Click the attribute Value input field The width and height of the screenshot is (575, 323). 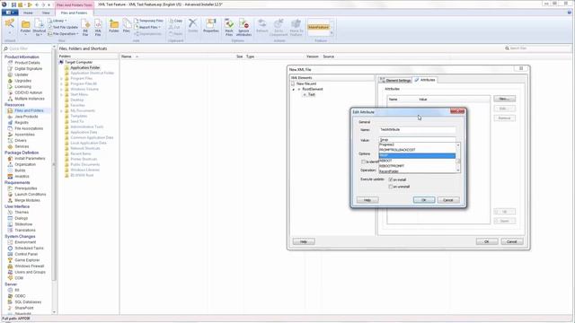417,140
